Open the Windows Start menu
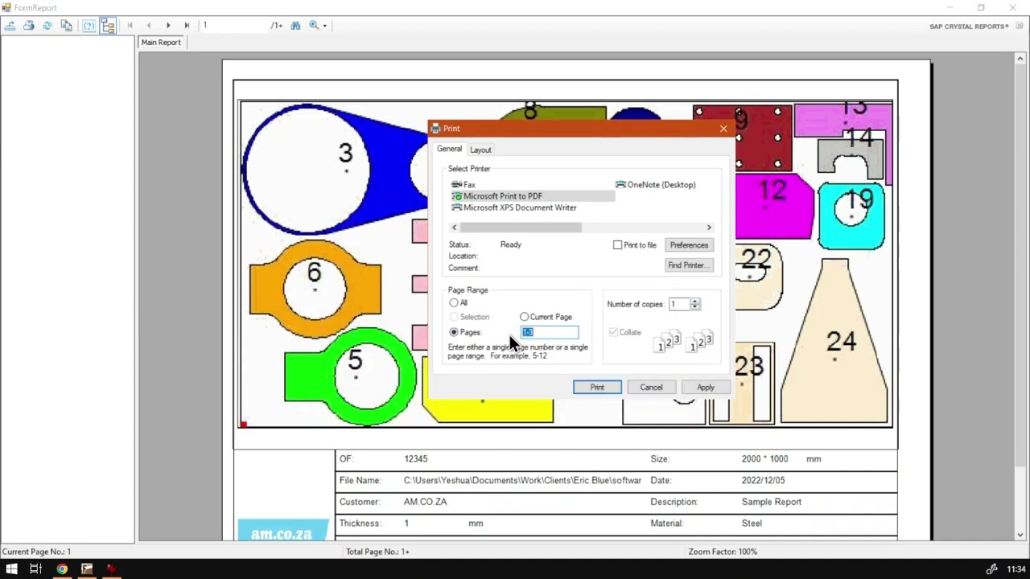This screenshot has height=579, width=1030. point(11,569)
